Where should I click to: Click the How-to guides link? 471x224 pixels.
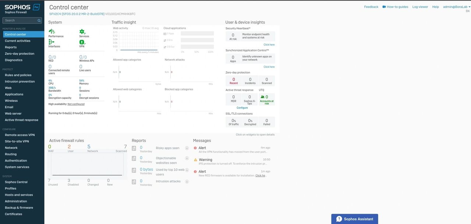(x=395, y=7)
